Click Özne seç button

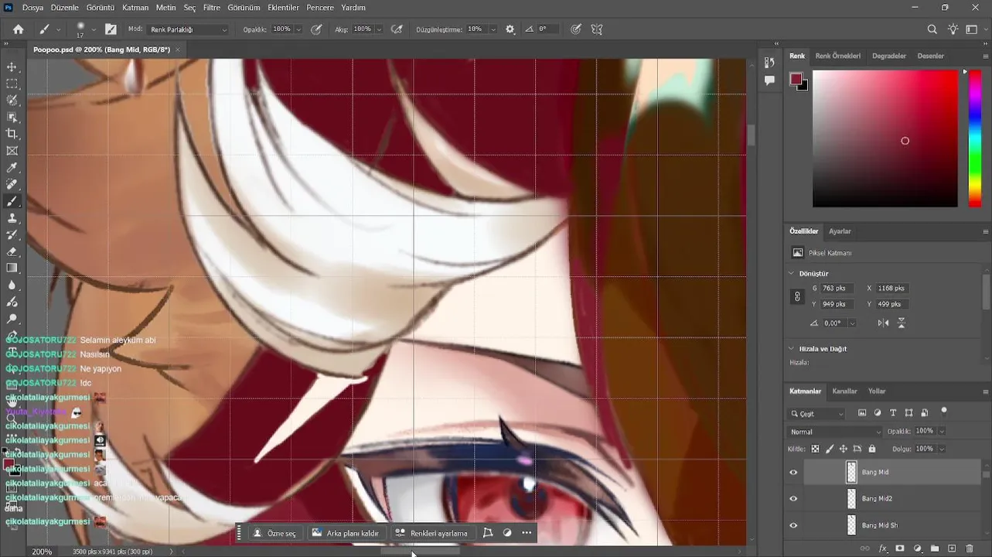274,533
